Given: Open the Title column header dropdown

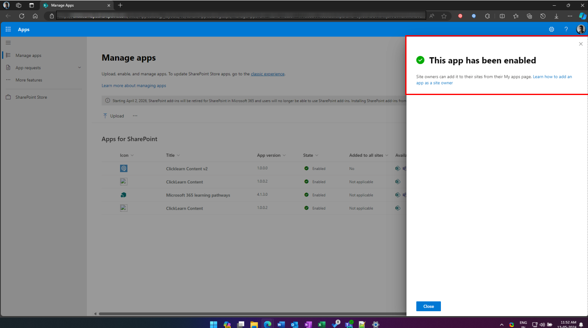Looking at the screenshot, I should (173, 155).
